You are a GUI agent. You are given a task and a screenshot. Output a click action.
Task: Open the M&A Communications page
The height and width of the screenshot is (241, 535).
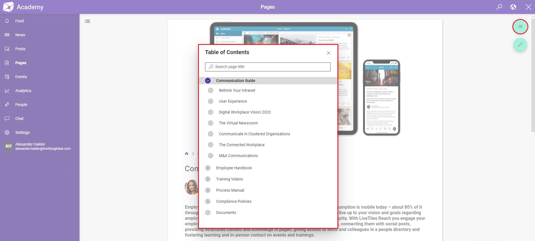pos(238,156)
